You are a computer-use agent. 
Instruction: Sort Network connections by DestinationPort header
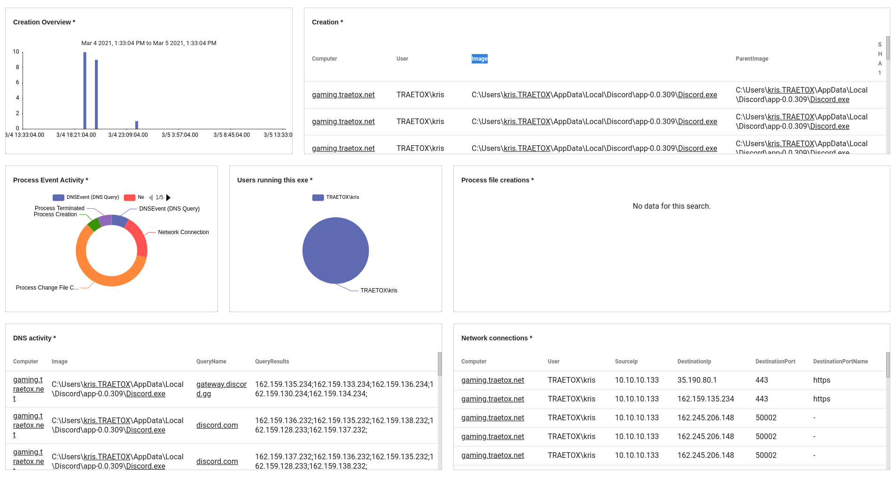click(x=775, y=362)
